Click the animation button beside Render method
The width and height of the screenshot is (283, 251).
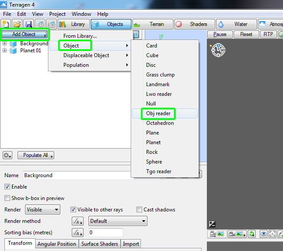(77, 221)
